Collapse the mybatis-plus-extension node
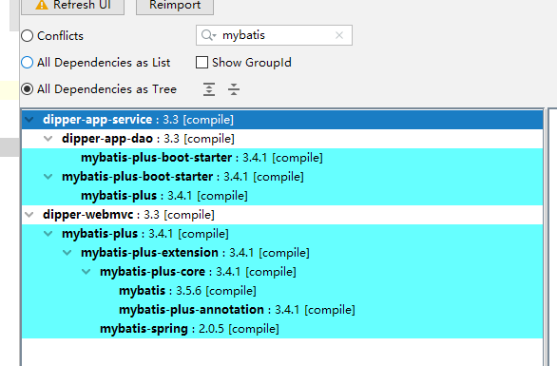 67,253
